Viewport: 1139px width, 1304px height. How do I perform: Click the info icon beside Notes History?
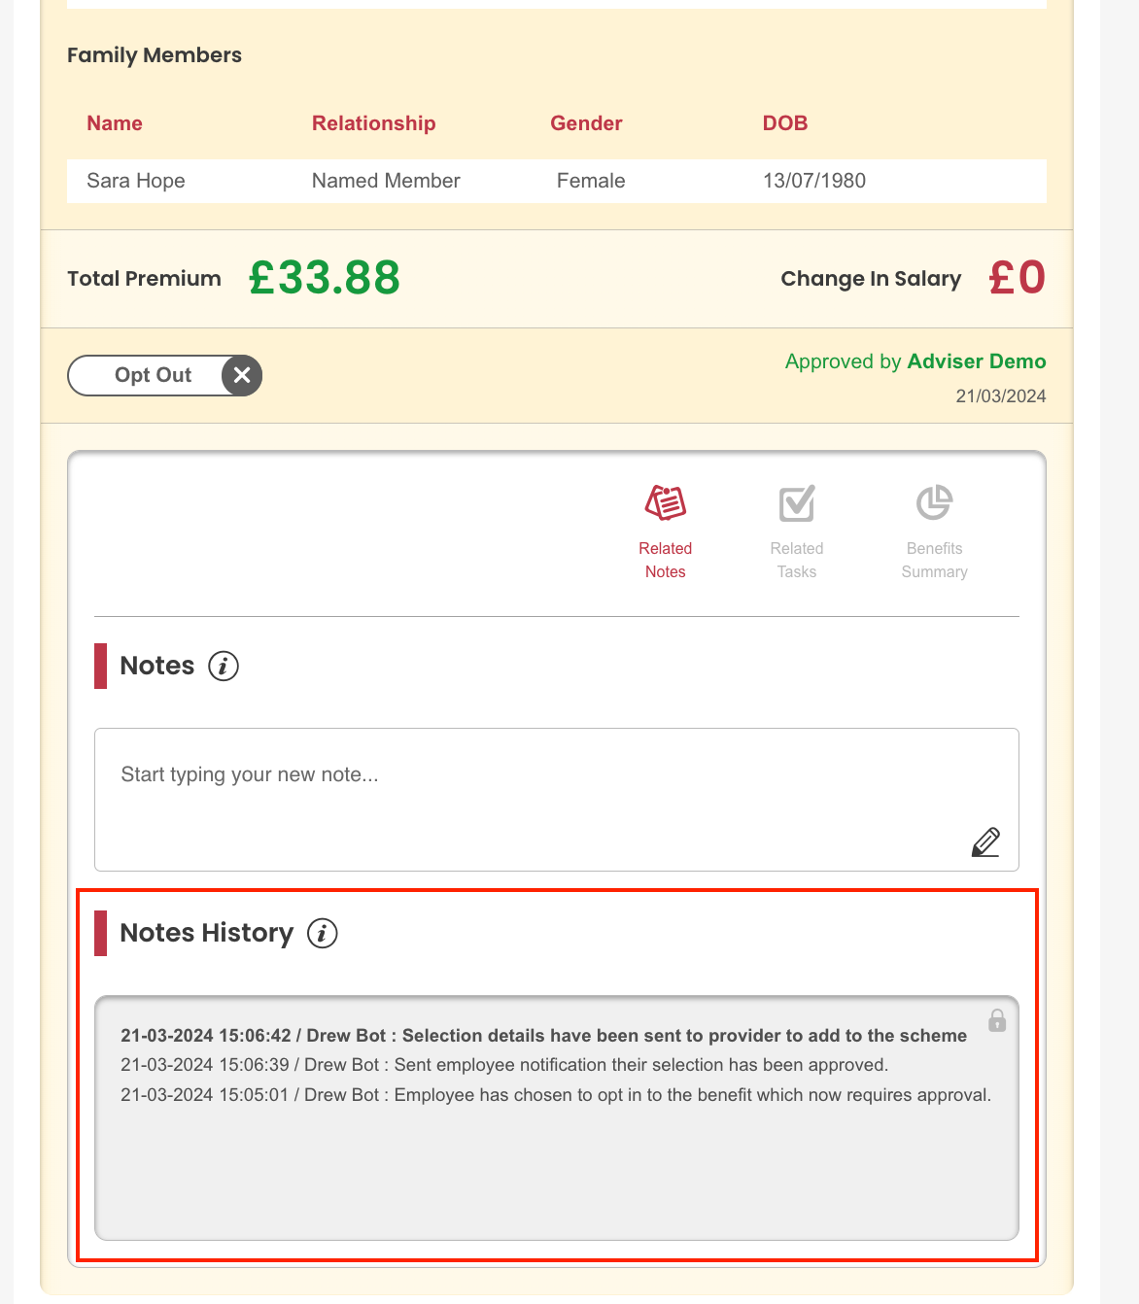[x=323, y=933]
